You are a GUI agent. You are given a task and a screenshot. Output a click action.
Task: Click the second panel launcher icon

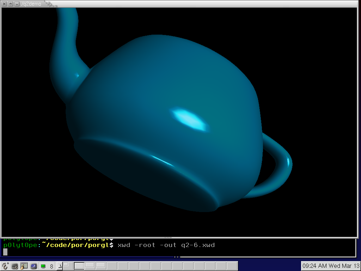click(x=15, y=266)
